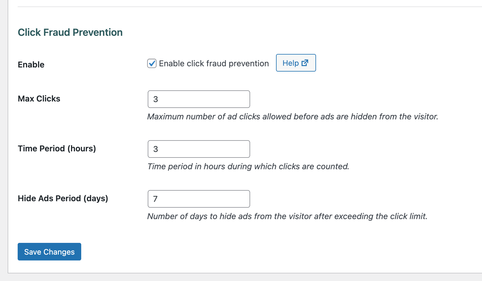This screenshot has width=482, height=281.
Task: Click inside the Time Period (hours) field
Action: pos(199,149)
